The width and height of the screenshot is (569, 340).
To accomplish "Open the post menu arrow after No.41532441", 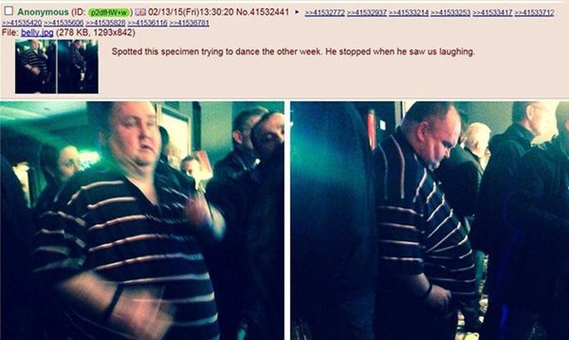I will point(297,12).
